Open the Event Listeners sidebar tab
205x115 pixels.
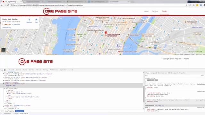162,73
